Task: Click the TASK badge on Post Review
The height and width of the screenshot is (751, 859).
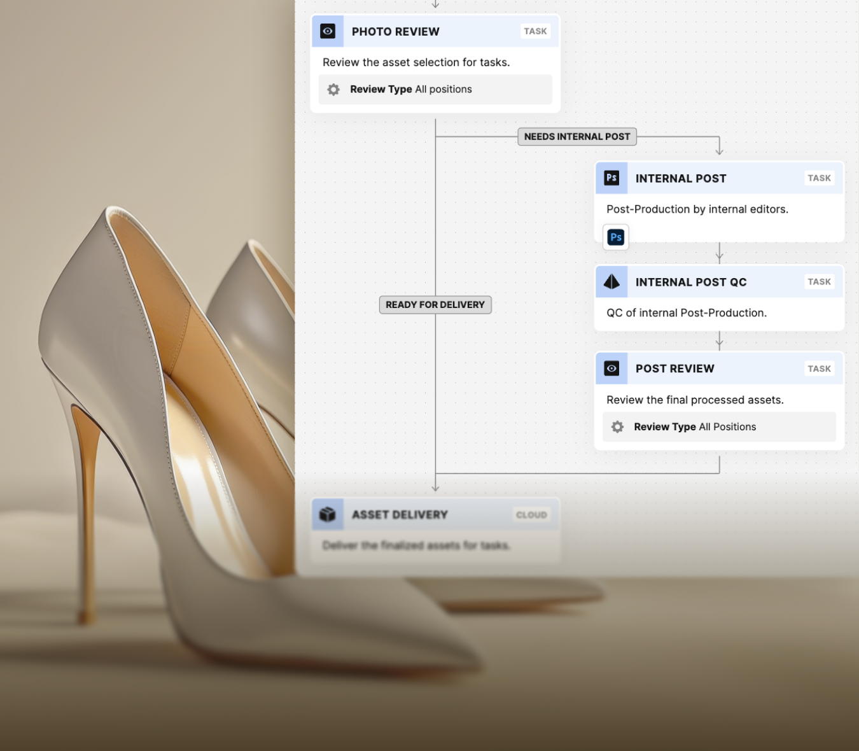Action: point(819,368)
